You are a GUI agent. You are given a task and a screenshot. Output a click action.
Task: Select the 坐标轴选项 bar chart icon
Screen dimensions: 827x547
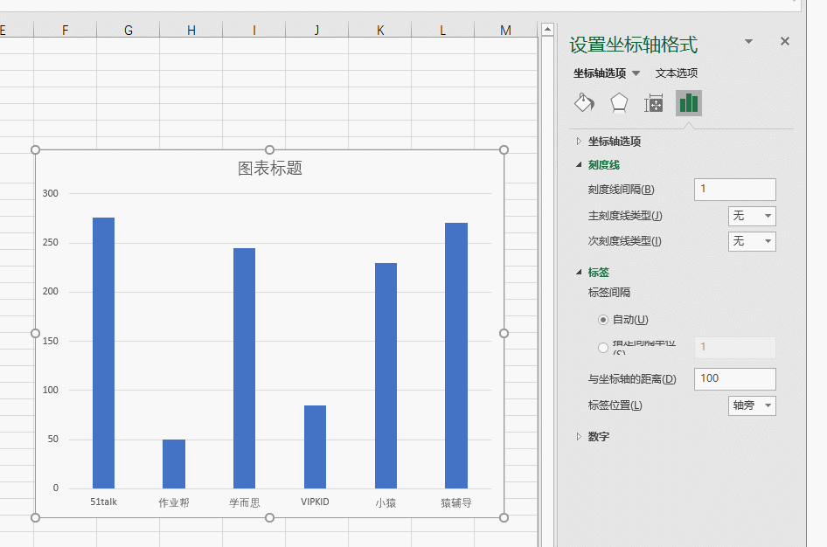pyautogui.click(x=688, y=102)
